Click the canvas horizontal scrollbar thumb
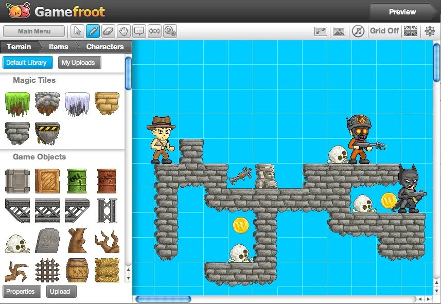The image size is (441, 304). [163, 299]
